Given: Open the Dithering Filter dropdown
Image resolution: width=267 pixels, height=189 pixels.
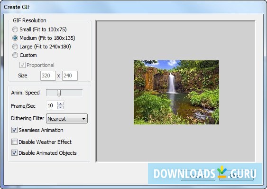Looking at the screenshot, I should (x=67, y=119).
